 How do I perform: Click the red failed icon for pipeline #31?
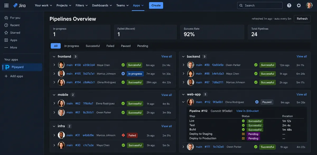(x=123, y=135)
